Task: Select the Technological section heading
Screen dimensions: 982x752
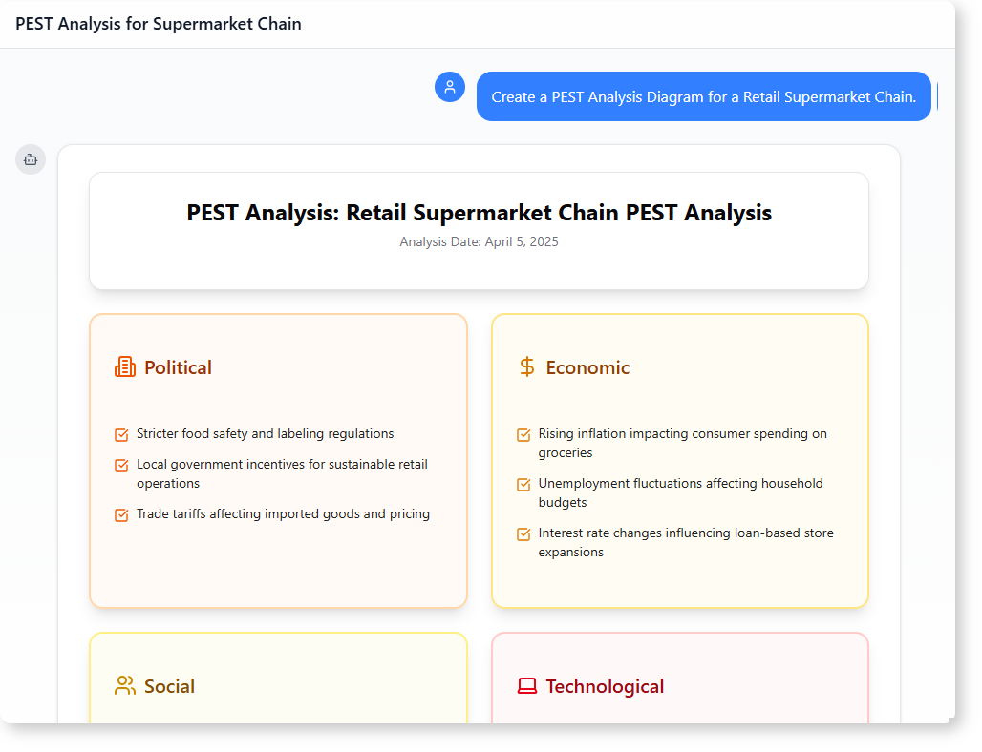Action: coord(605,686)
